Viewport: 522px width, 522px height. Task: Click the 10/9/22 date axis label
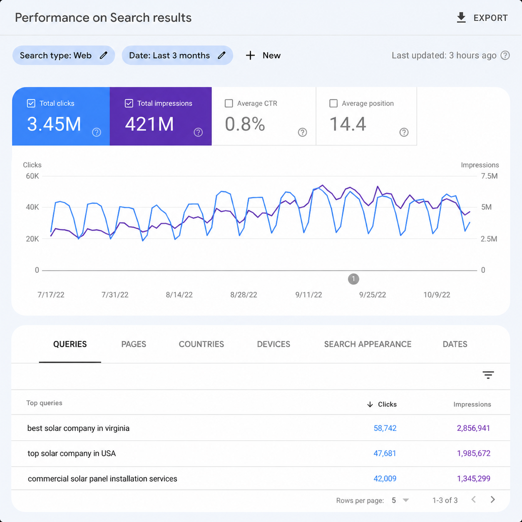coord(437,295)
